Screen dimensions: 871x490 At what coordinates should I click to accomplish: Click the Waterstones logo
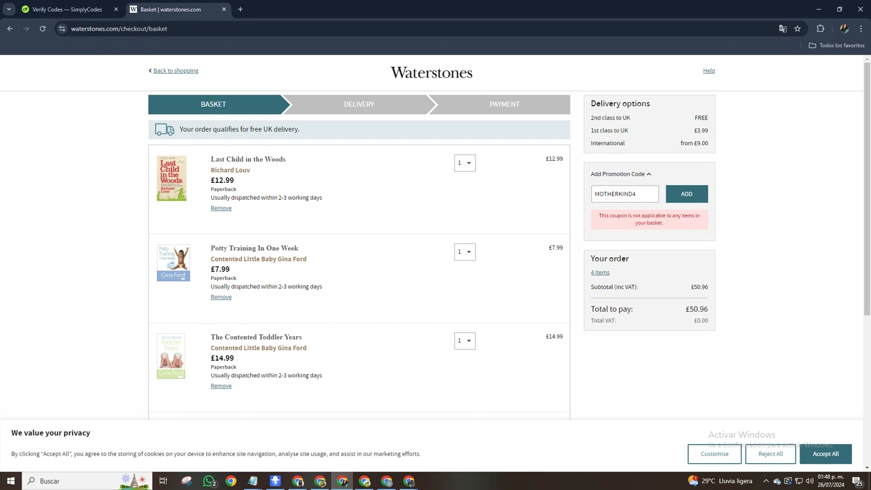[431, 73]
